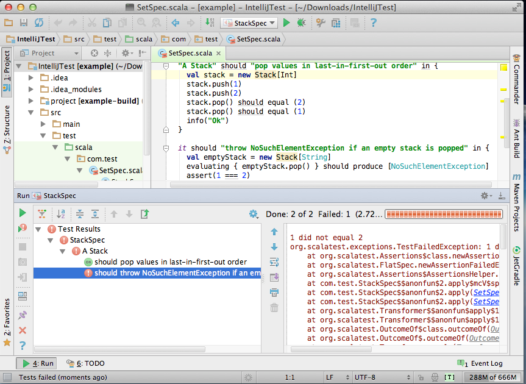
Task: Open the UTF-8 encoding selector
Action: click(382, 377)
